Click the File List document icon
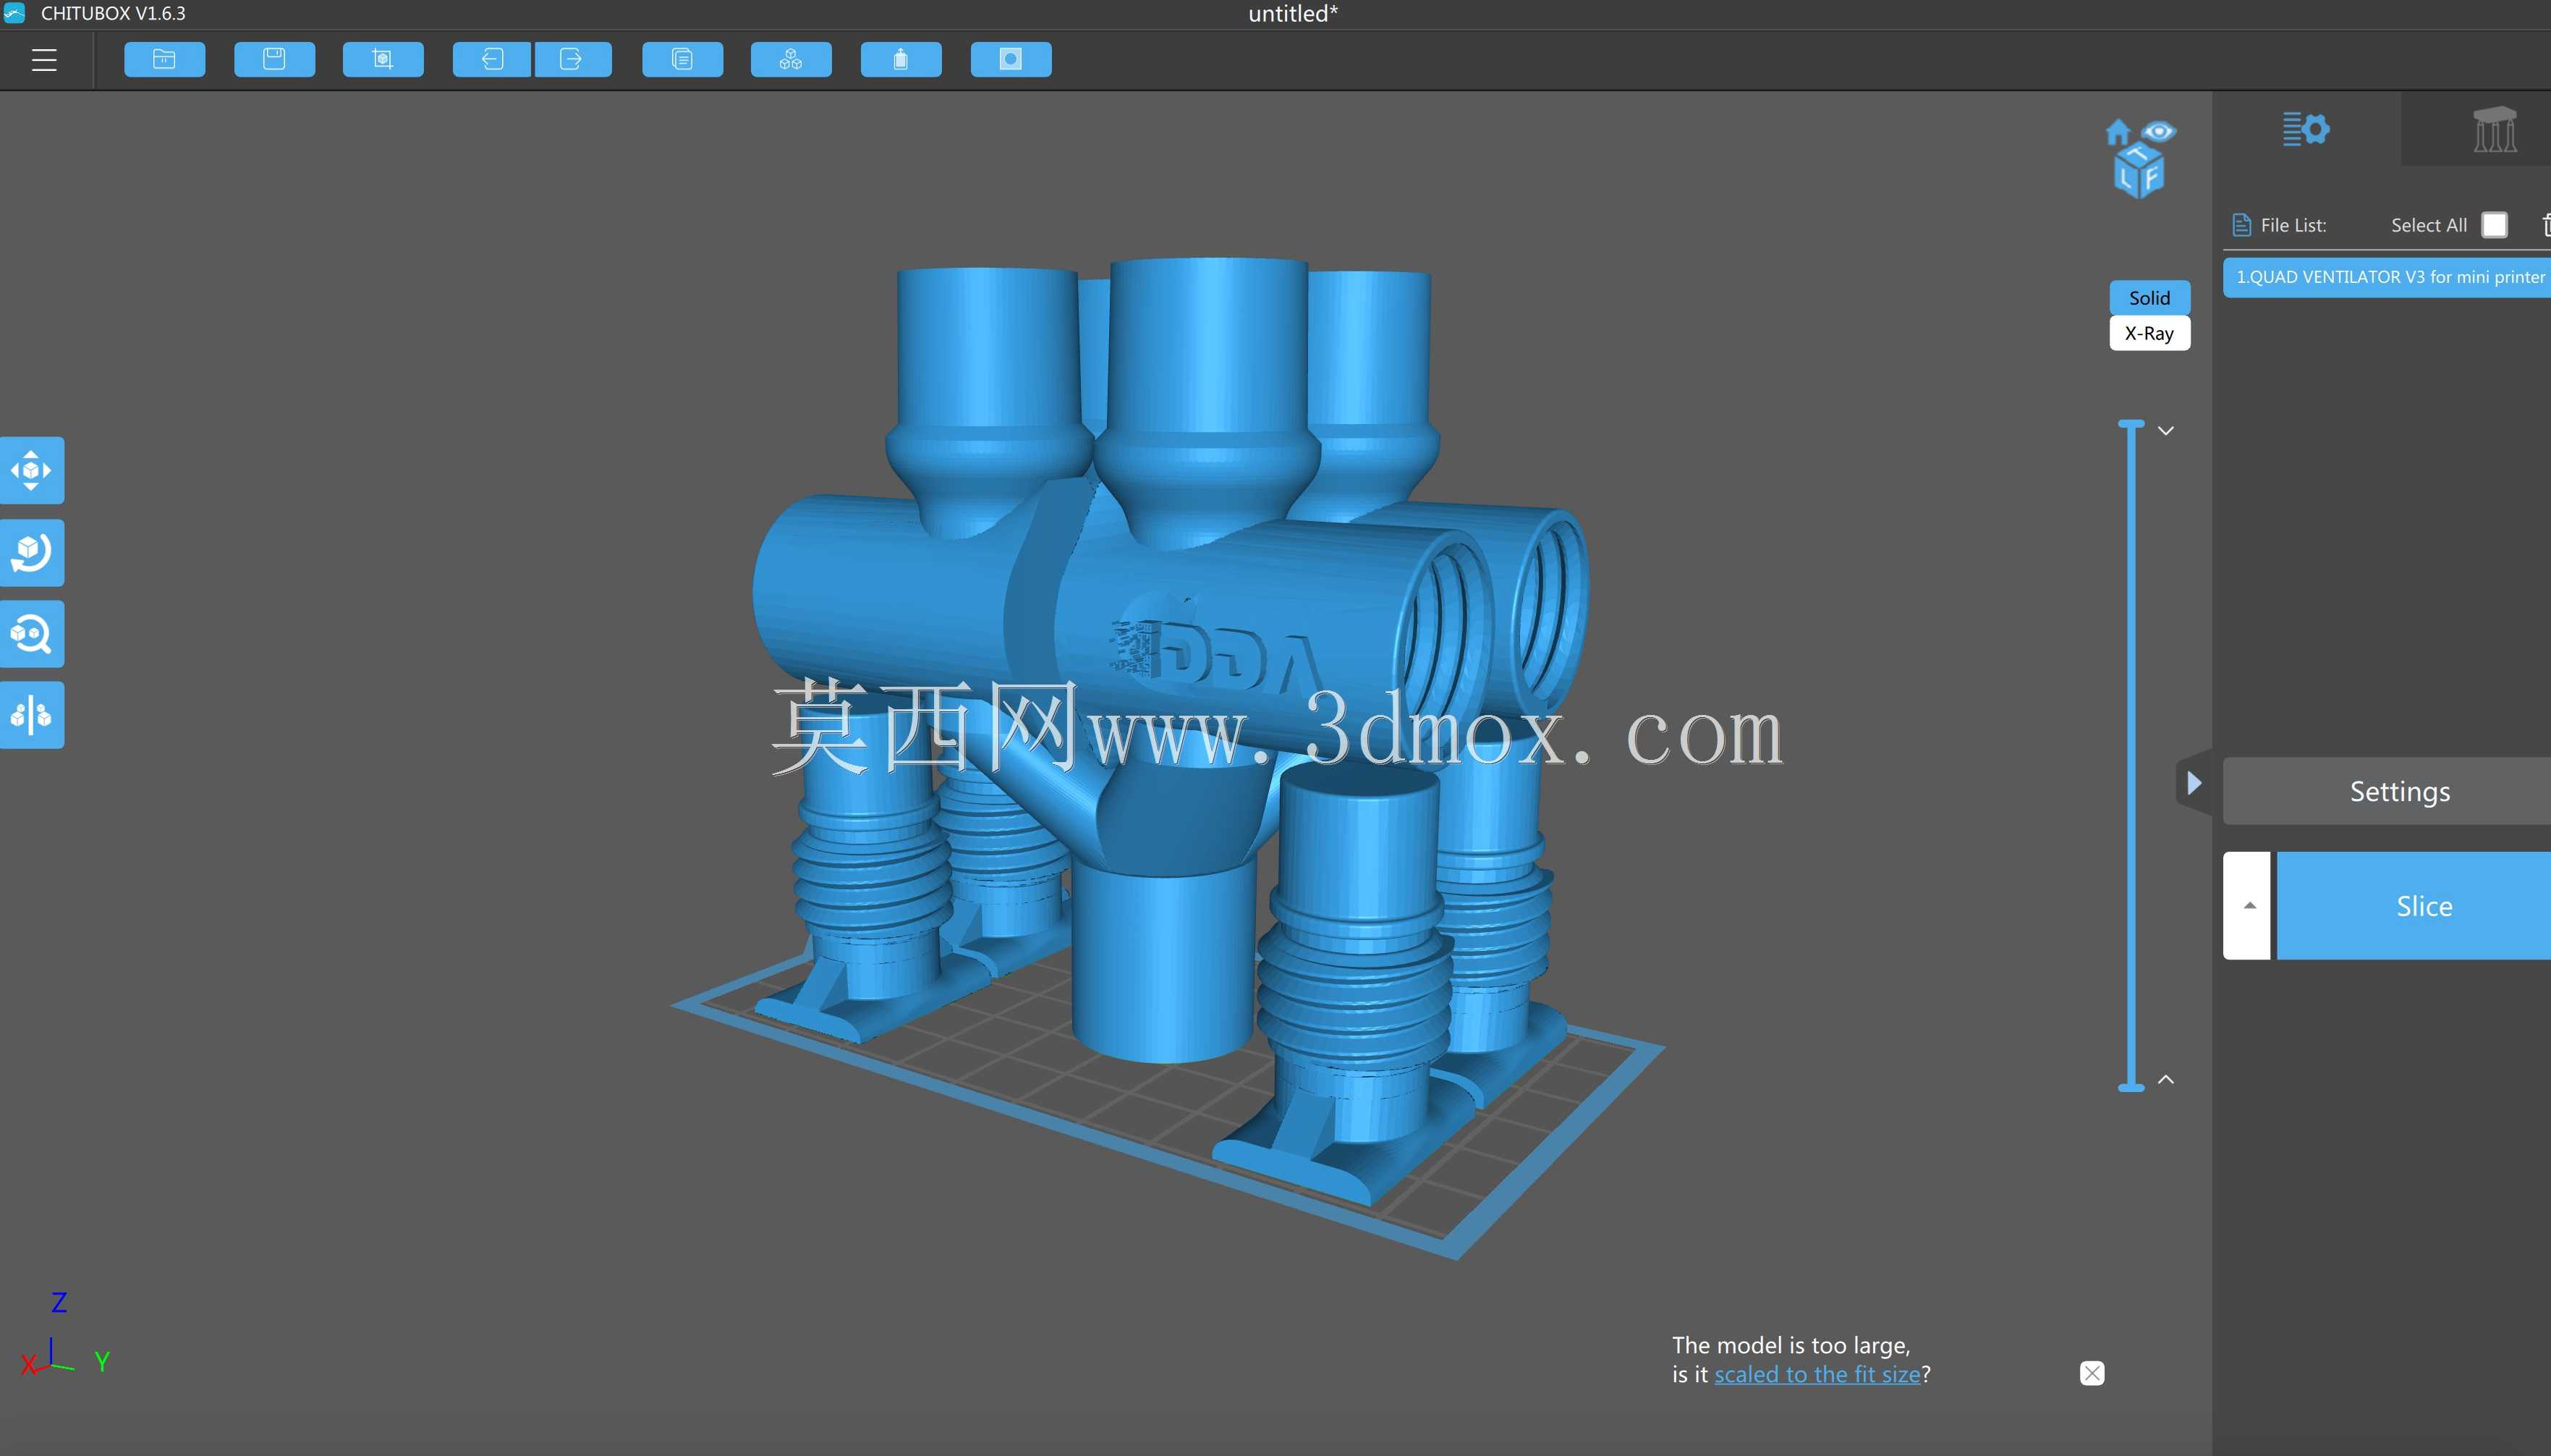The image size is (2551, 1456). [x=2241, y=225]
